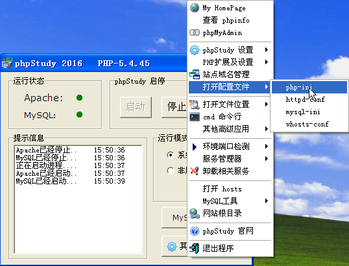Expand the 其他高级应用 submenu arrow
Screen dimensions: 349x266
pyautogui.click(x=267, y=128)
